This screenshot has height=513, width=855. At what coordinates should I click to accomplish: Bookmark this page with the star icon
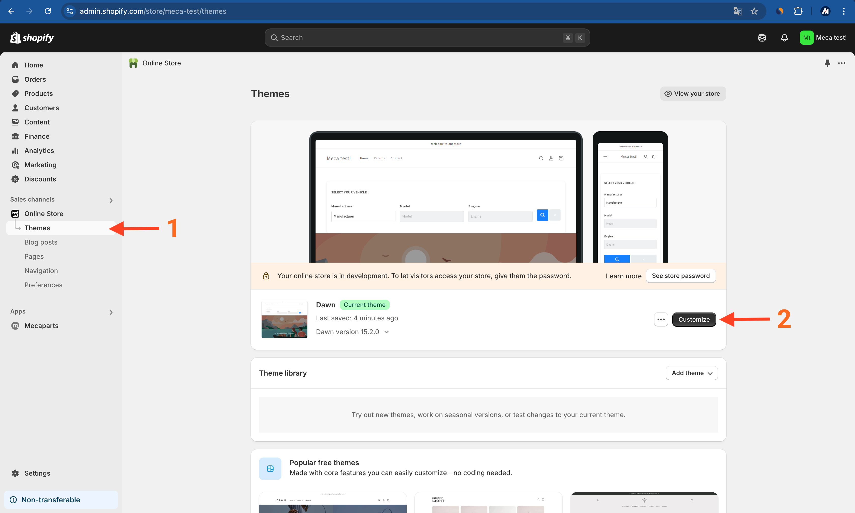coord(754,11)
